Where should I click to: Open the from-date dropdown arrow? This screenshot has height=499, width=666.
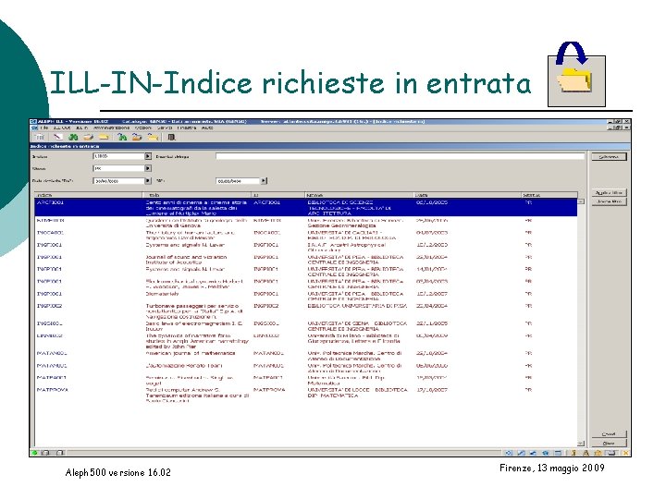click(x=148, y=181)
